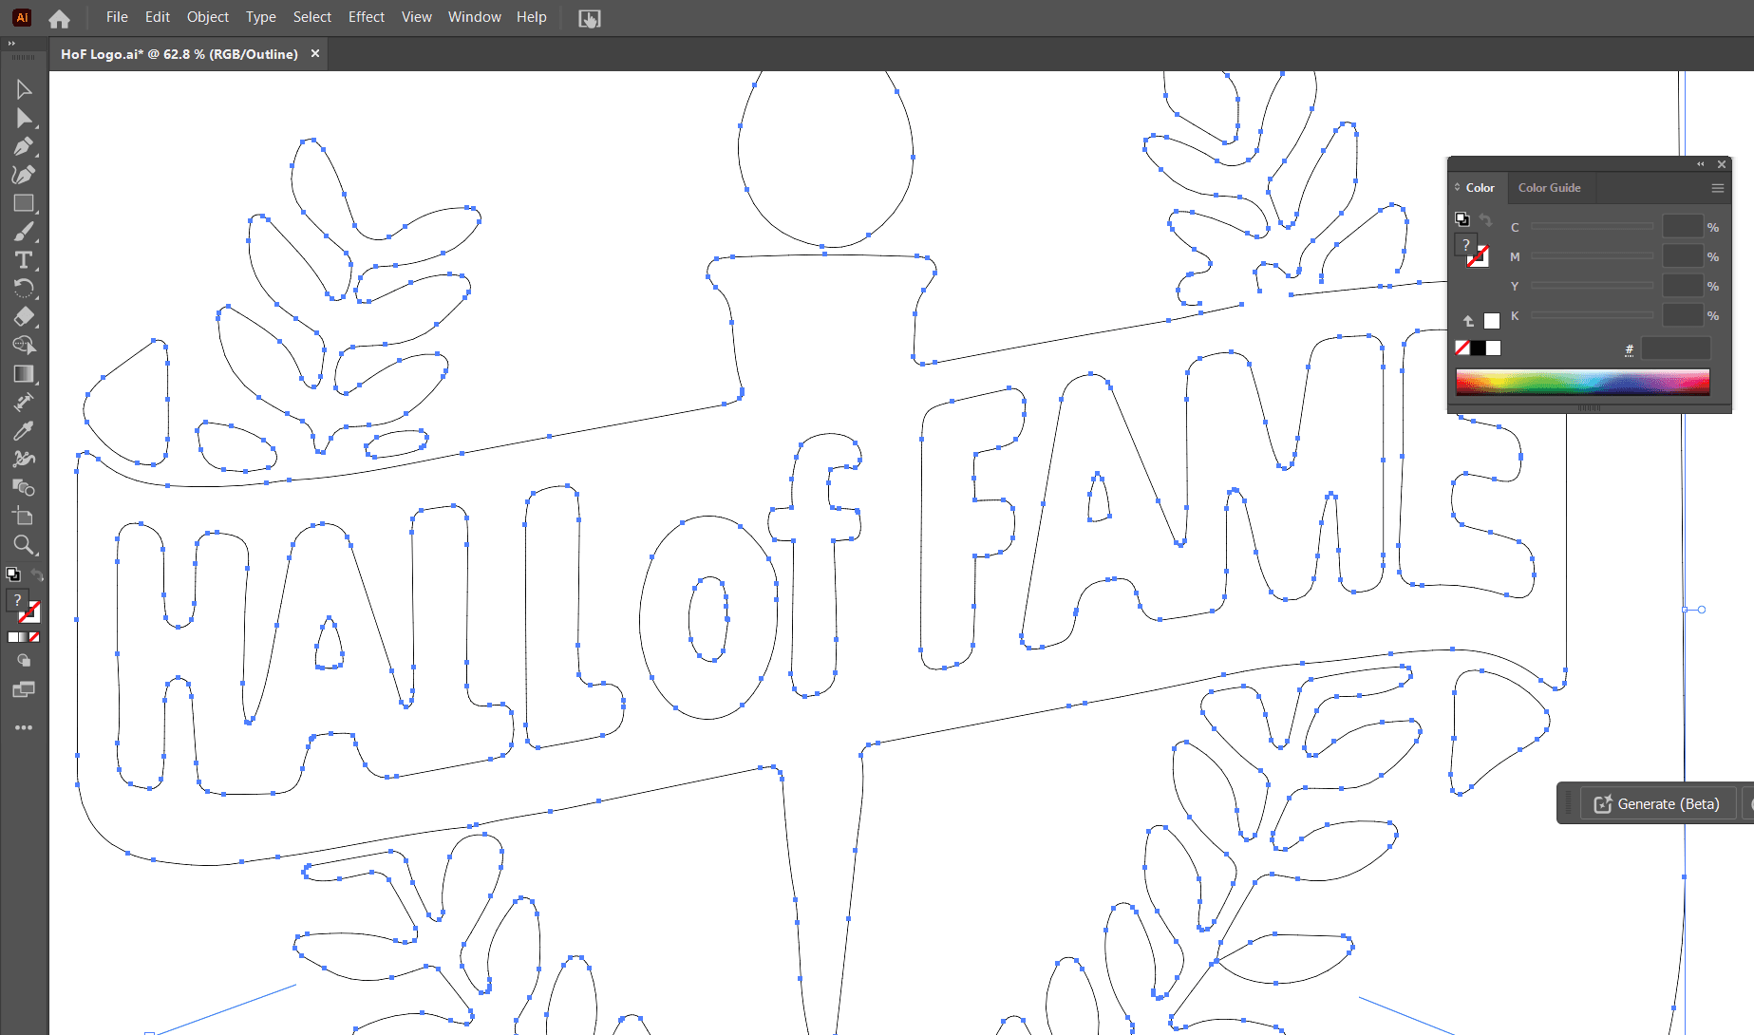
Task: Collapse the Color panel to icons
Action: pyautogui.click(x=1701, y=164)
